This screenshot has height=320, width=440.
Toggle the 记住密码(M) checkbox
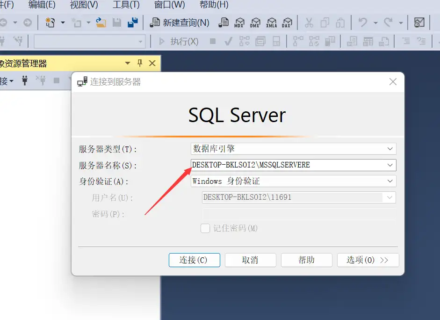[x=205, y=228]
